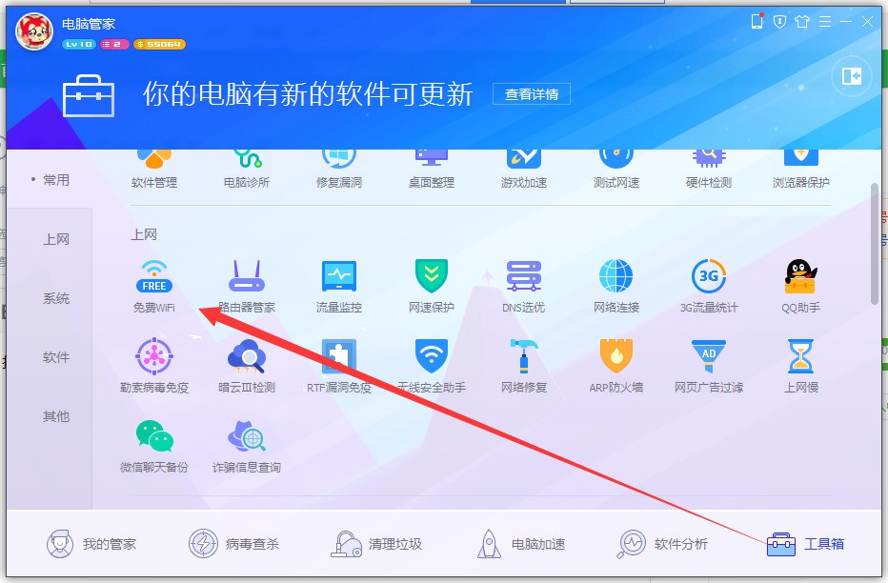The height and width of the screenshot is (583, 888).
Task: Open the skin shirt icon in title bar
Action: coord(802,22)
